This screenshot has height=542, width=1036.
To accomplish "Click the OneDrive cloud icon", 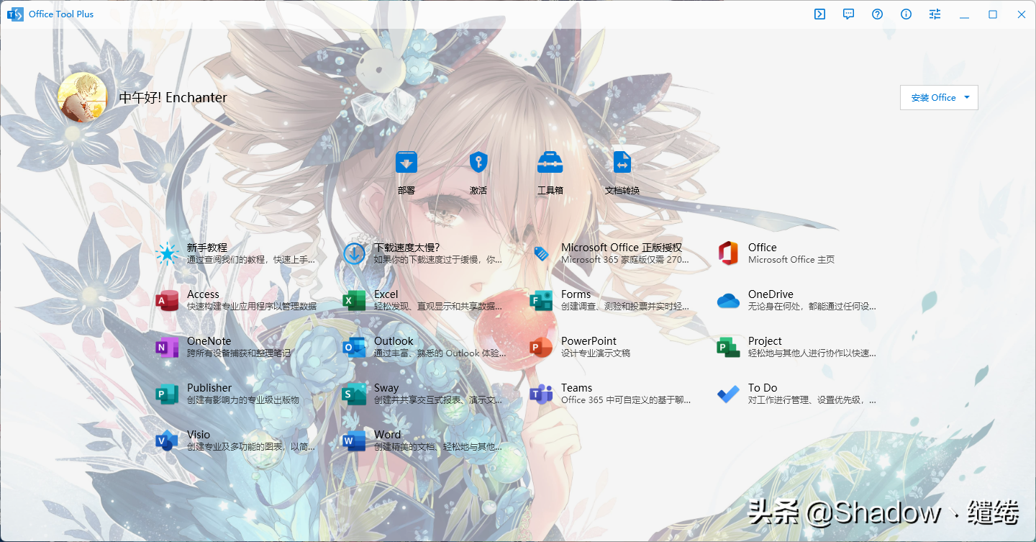I will [x=728, y=300].
